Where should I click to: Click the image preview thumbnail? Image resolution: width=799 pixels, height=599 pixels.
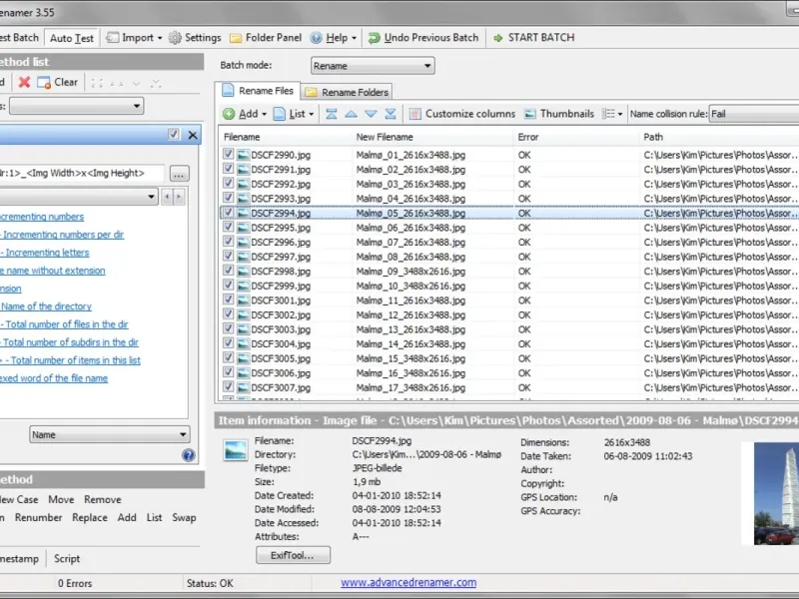(x=776, y=494)
